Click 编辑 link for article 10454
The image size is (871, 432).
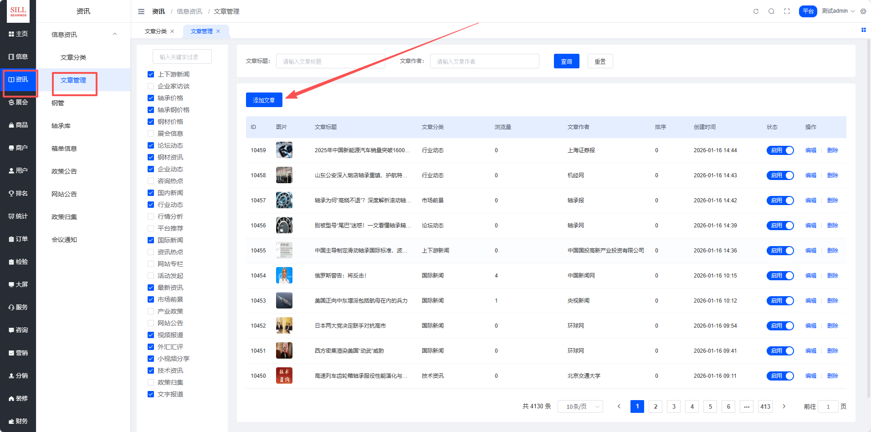click(x=810, y=276)
